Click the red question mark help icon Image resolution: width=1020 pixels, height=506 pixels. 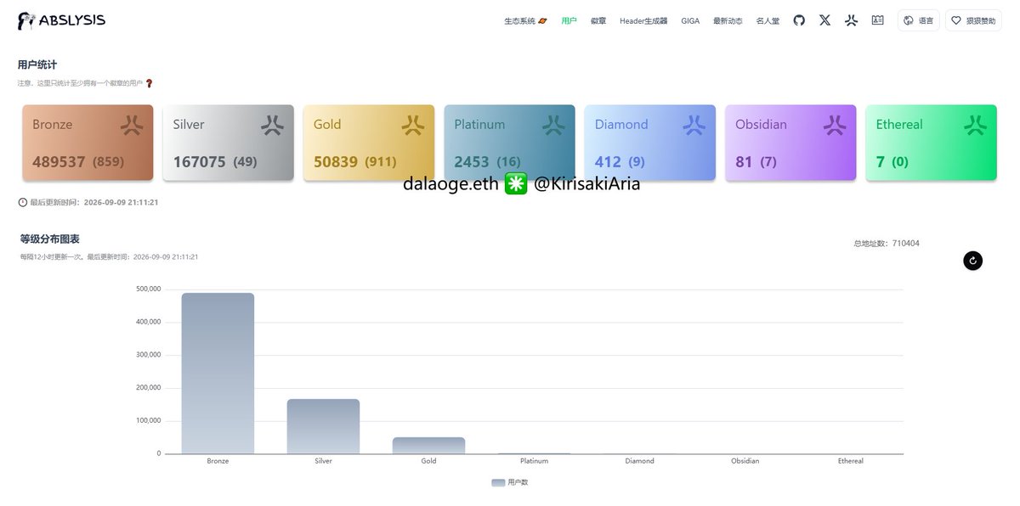pyautogui.click(x=150, y=83)
